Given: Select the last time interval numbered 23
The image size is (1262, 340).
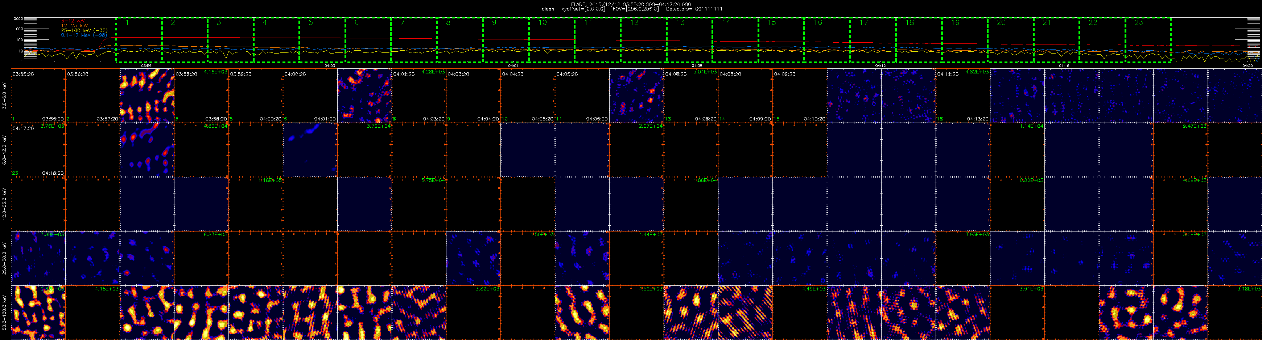Looking at the screenshot, I should pos(1148,40).
